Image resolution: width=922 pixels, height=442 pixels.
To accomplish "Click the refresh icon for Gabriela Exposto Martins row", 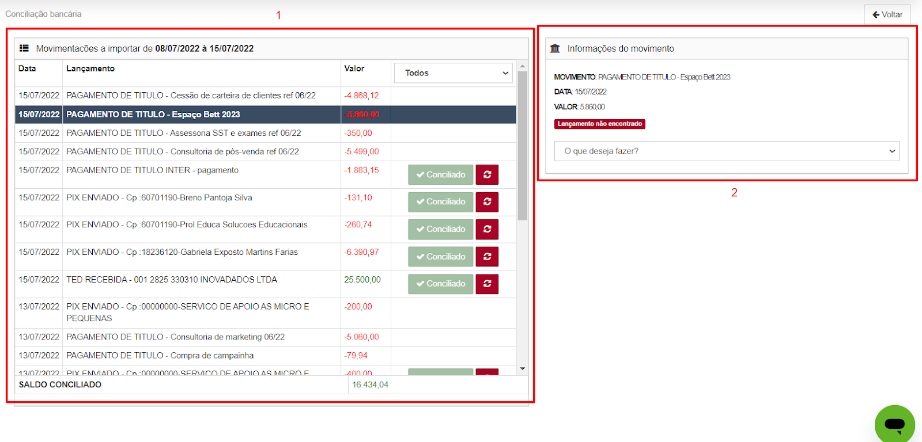I will pos(487,257).
